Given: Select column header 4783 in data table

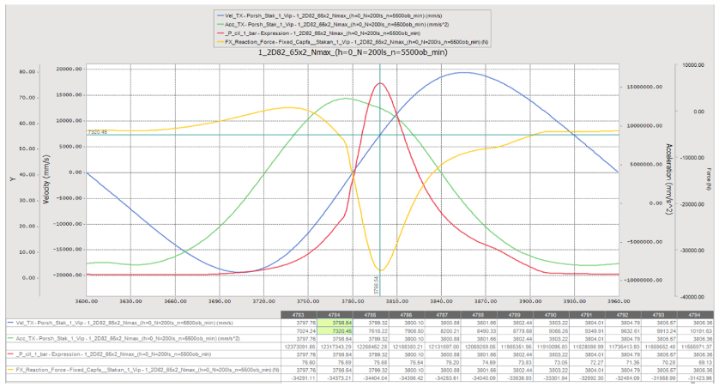Looking at the screenshot, I should coord(298,315).
